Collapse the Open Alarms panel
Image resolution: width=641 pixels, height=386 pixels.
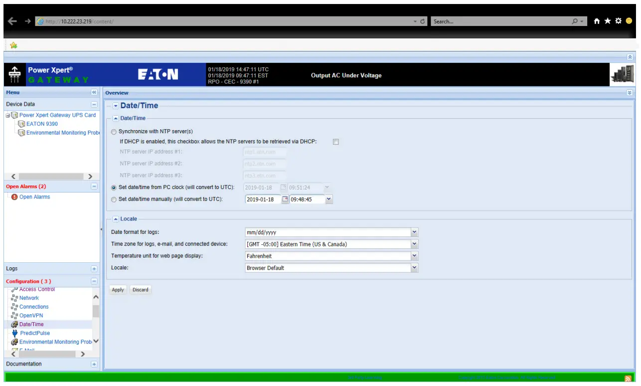[94, 187]
